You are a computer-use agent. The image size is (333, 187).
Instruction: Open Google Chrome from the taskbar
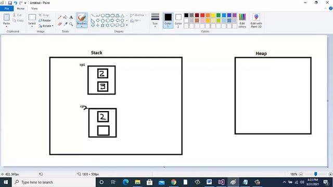tap(173, 182)
